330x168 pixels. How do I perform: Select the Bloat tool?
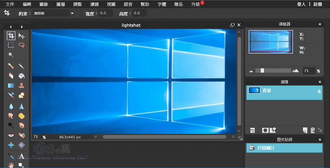tap(11, 145)
